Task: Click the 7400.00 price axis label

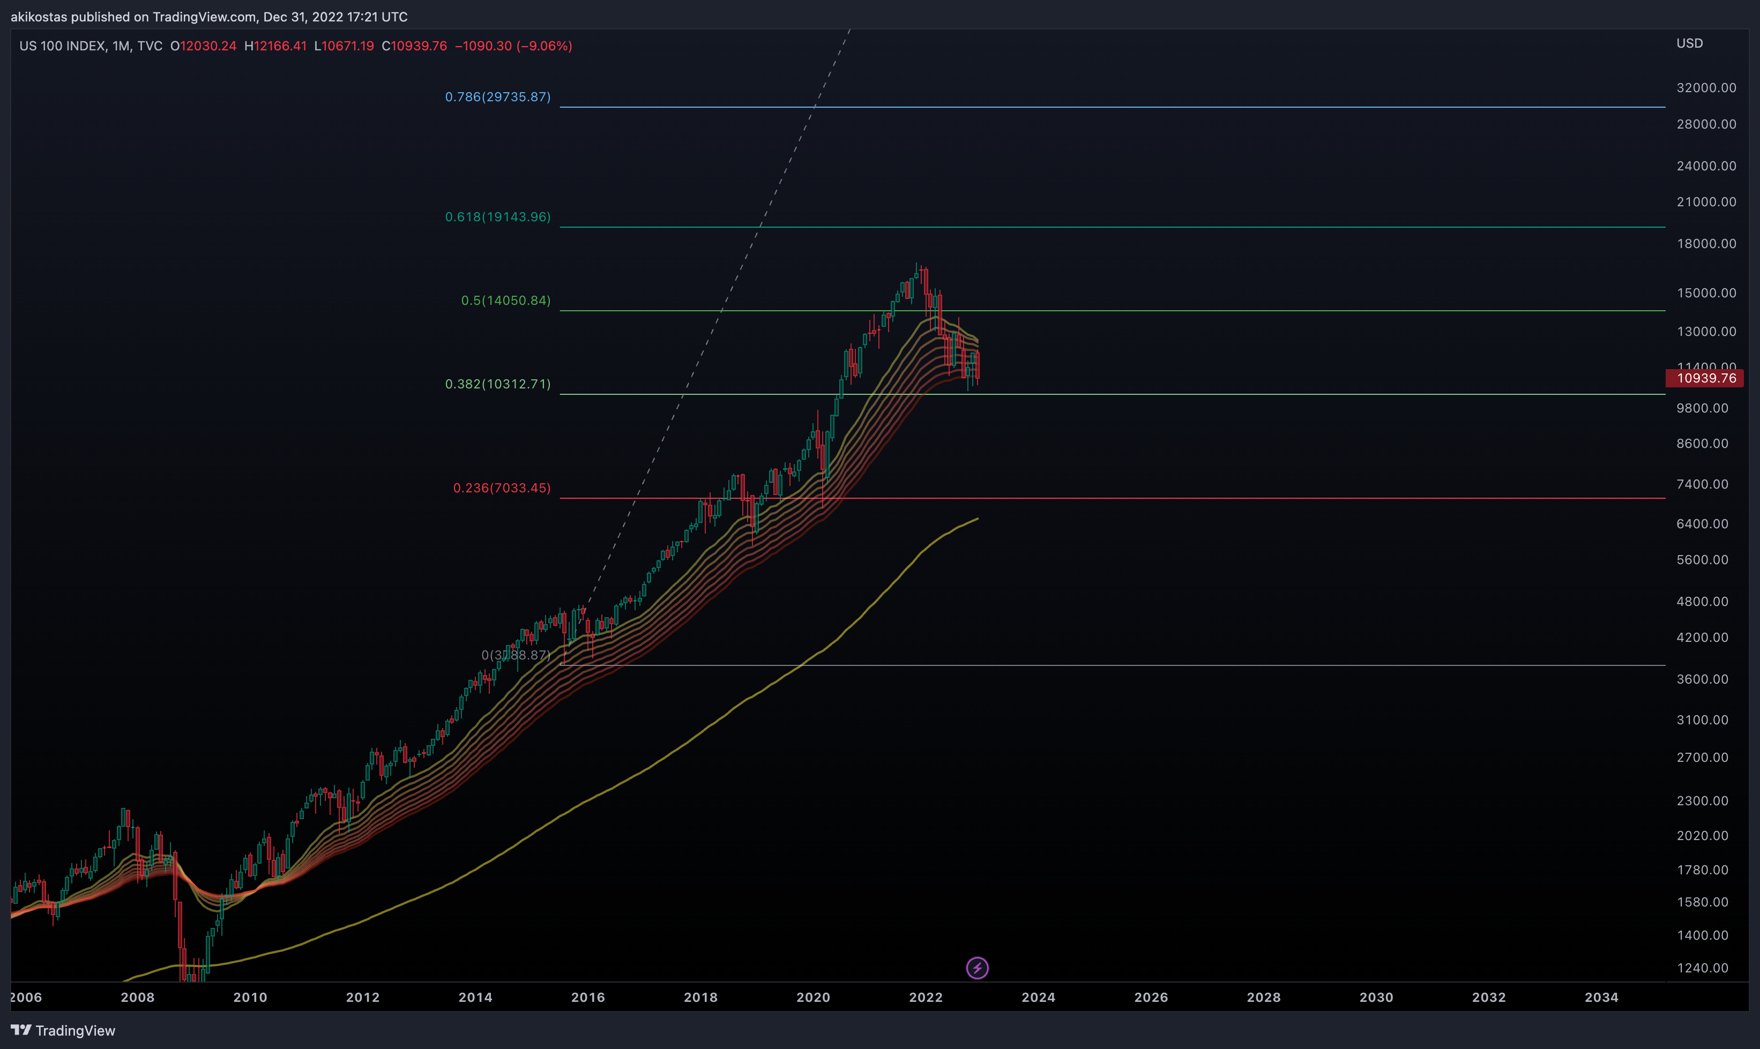Action: pos(1702,484)
